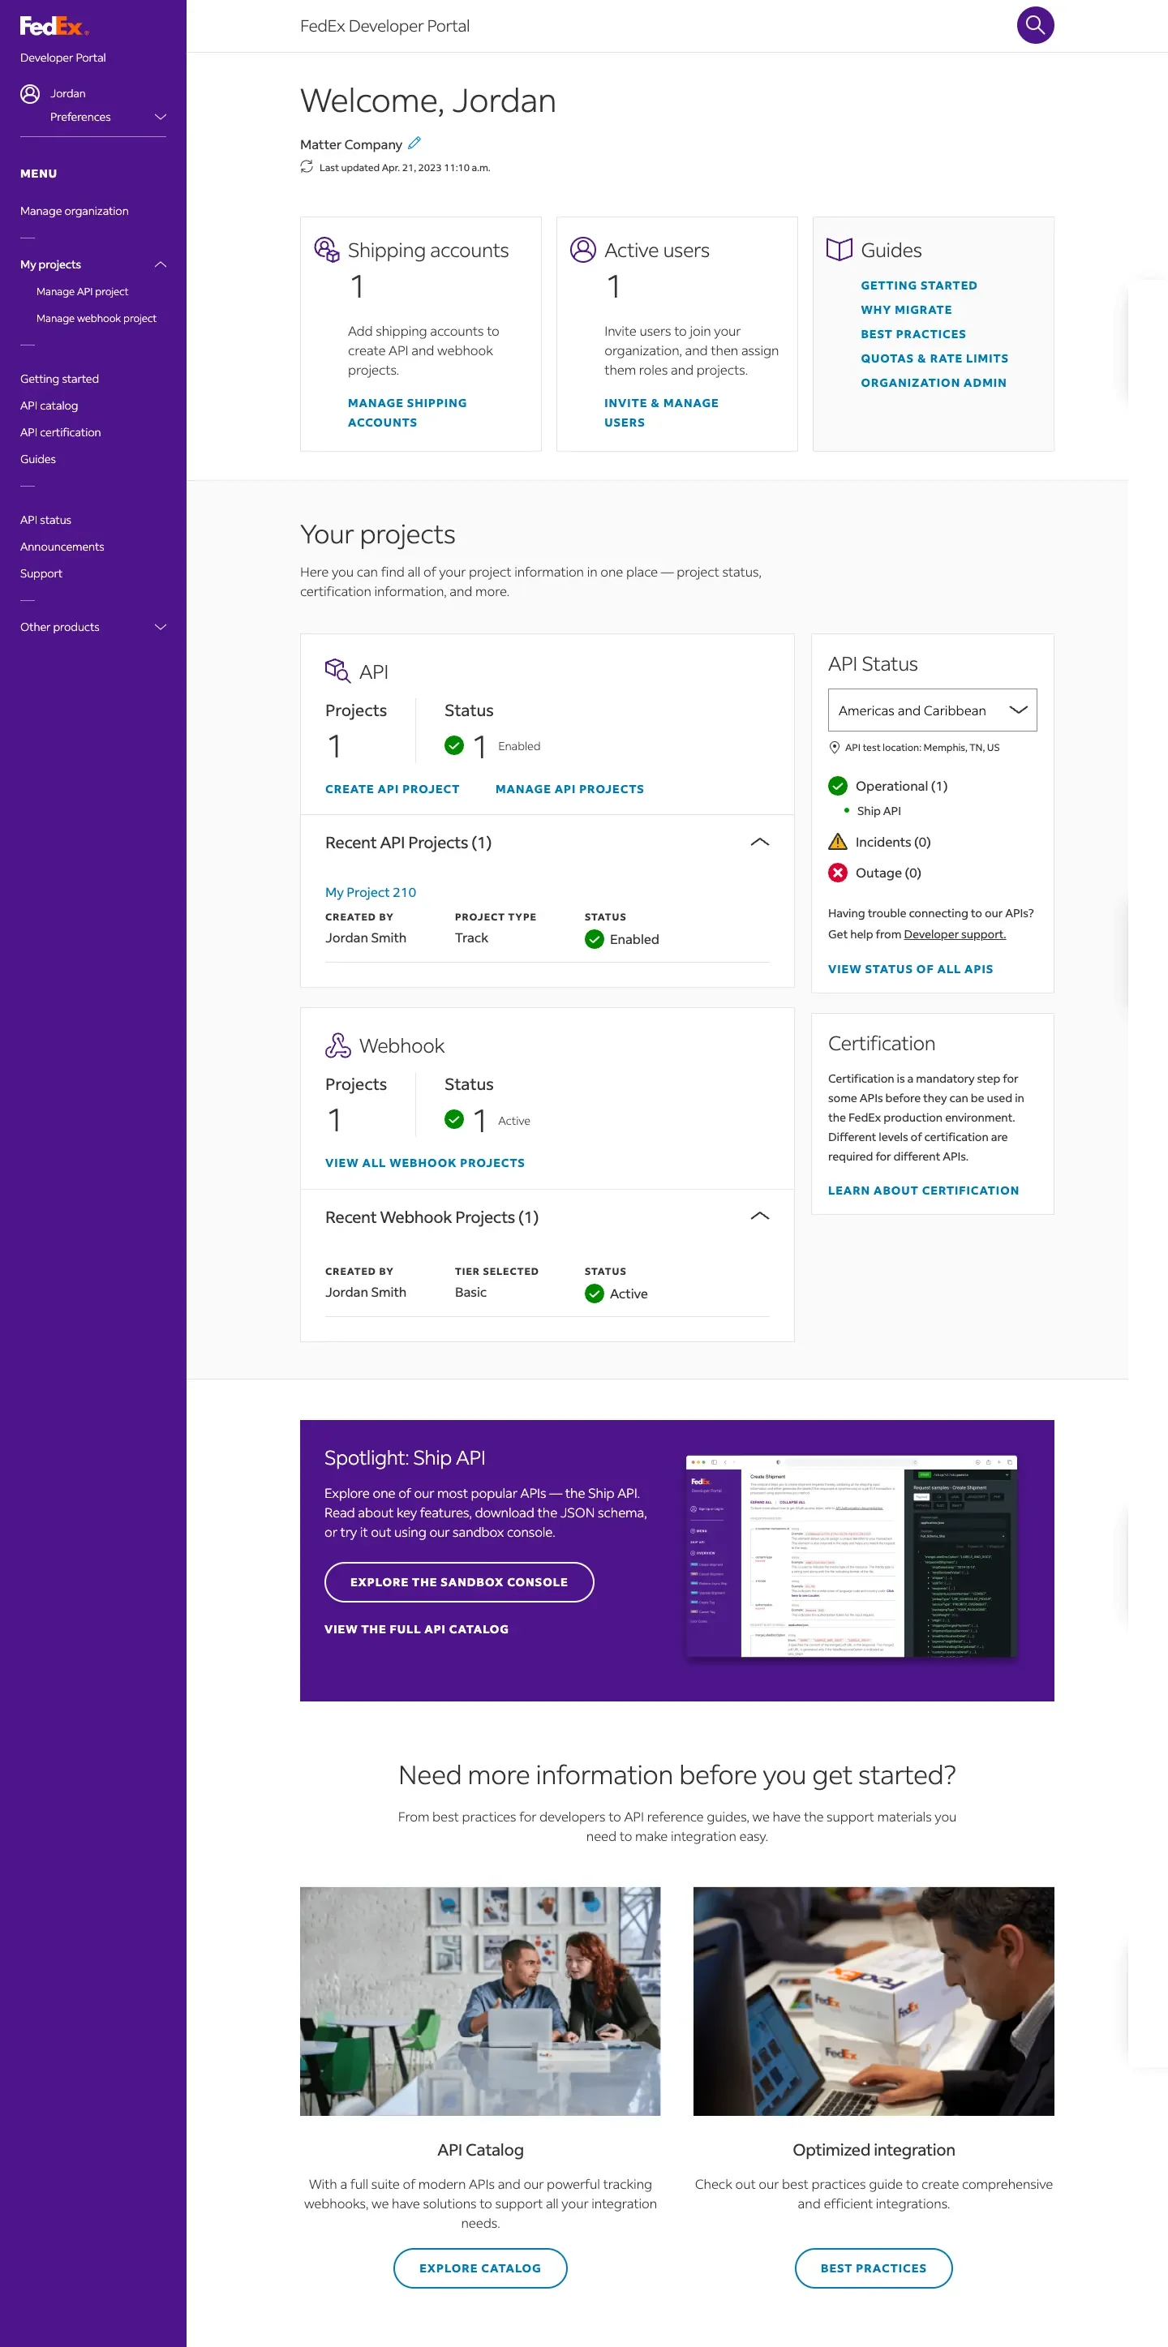Click View All Webhook Projects link
The image size is (1168, 2347).
[x=424, y=1163]
